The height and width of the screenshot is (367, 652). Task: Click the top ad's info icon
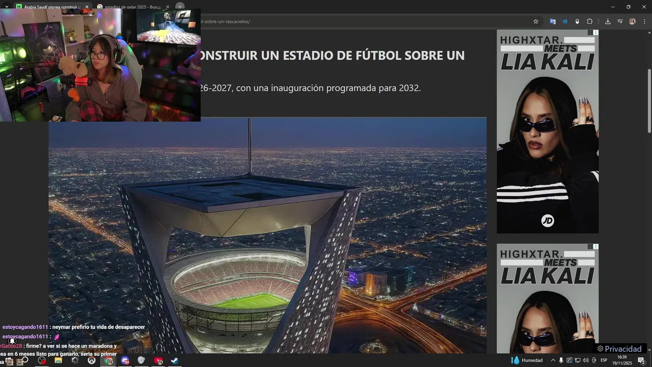coord(590,33)
